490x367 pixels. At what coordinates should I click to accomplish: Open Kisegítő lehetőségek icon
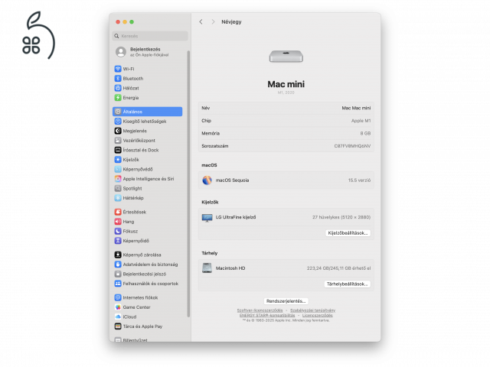(118, 121)
